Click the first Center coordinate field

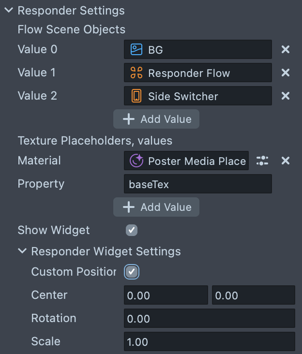point(166,295)
